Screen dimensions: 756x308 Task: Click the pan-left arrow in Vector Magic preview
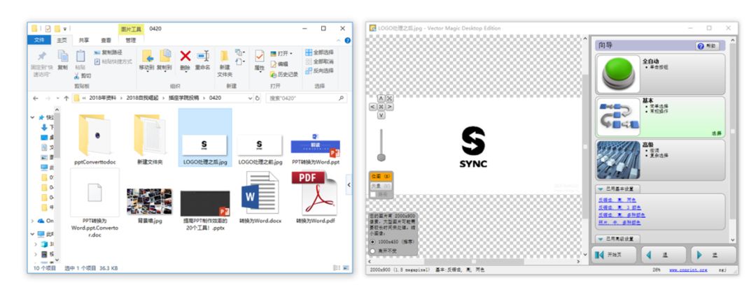[372, 107]
